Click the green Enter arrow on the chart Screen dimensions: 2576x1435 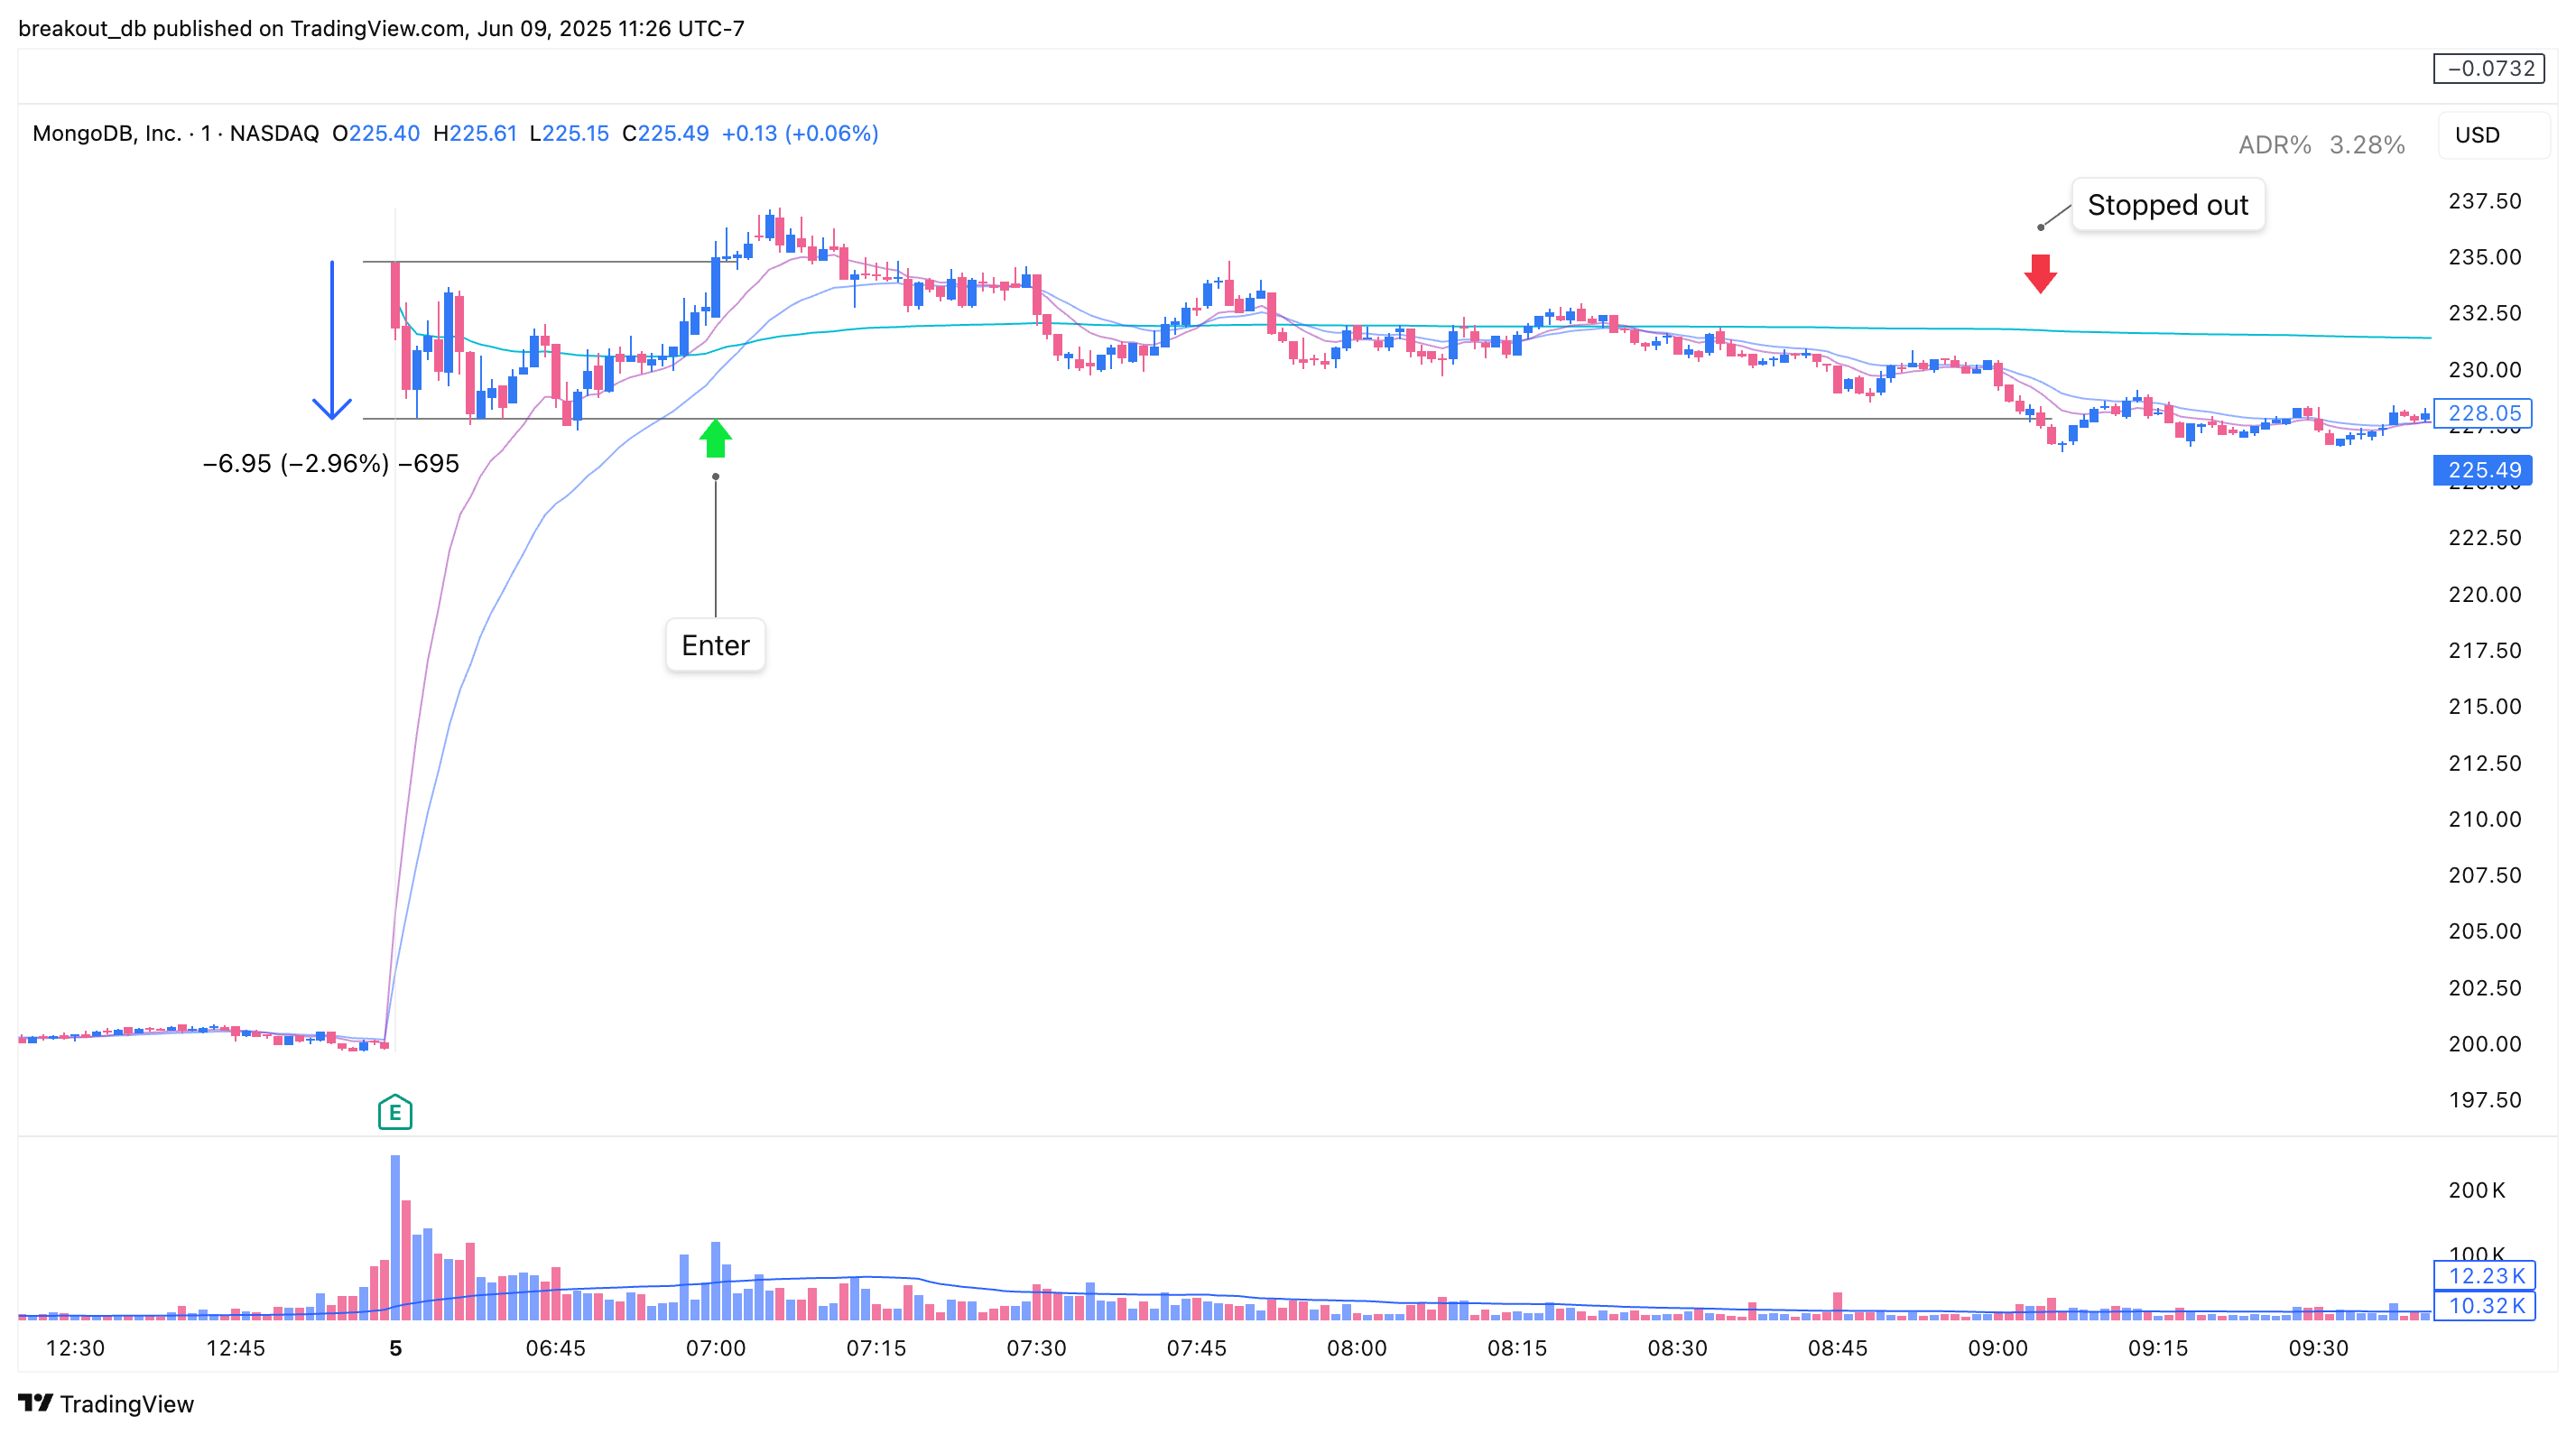point(714,437)
